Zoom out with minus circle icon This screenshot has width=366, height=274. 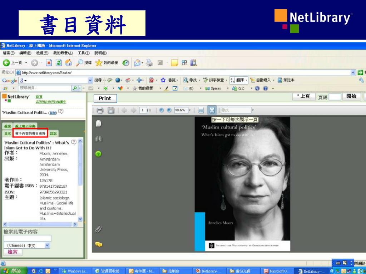pyautogui.click(x=161, y=110)
